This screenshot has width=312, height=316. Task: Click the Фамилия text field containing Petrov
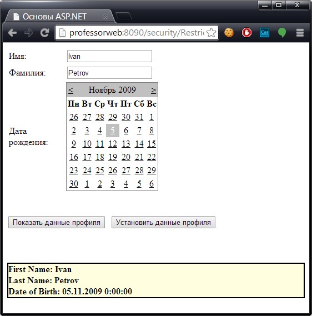point(109,73)
